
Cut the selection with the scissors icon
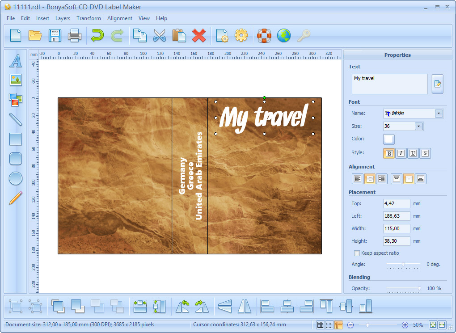(x=159, y=35)
